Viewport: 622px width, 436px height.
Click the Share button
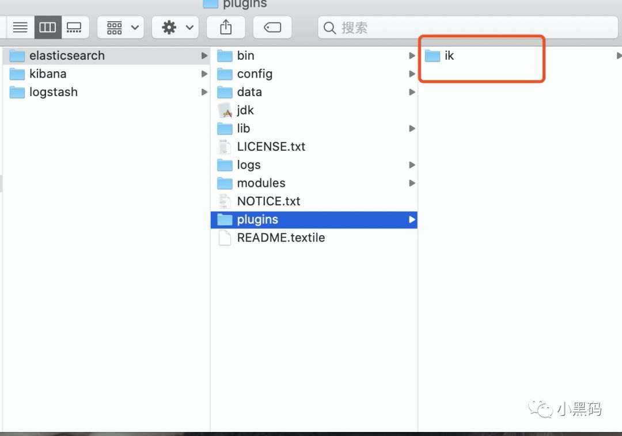(x=226, y=28)
